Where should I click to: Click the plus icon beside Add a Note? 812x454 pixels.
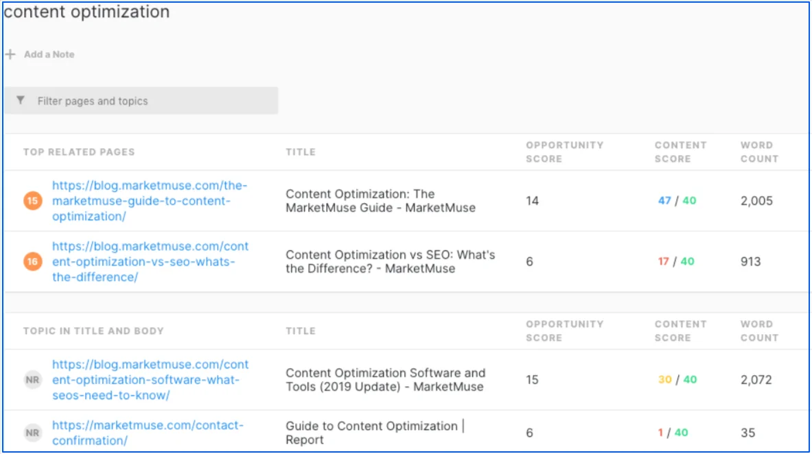click(10, 54)
